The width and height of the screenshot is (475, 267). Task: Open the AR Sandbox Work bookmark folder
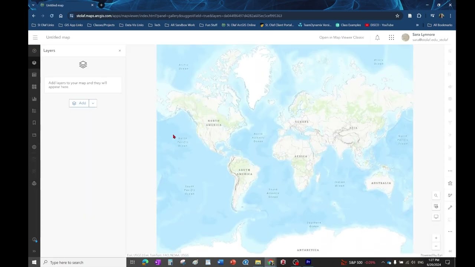coord(180,25)
